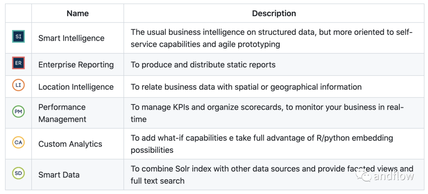Click the PM Performance Management icon

[x=18, y=112]
